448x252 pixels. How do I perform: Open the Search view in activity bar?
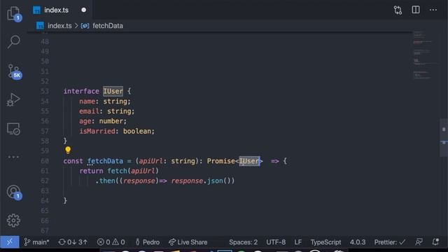(13, 42)
